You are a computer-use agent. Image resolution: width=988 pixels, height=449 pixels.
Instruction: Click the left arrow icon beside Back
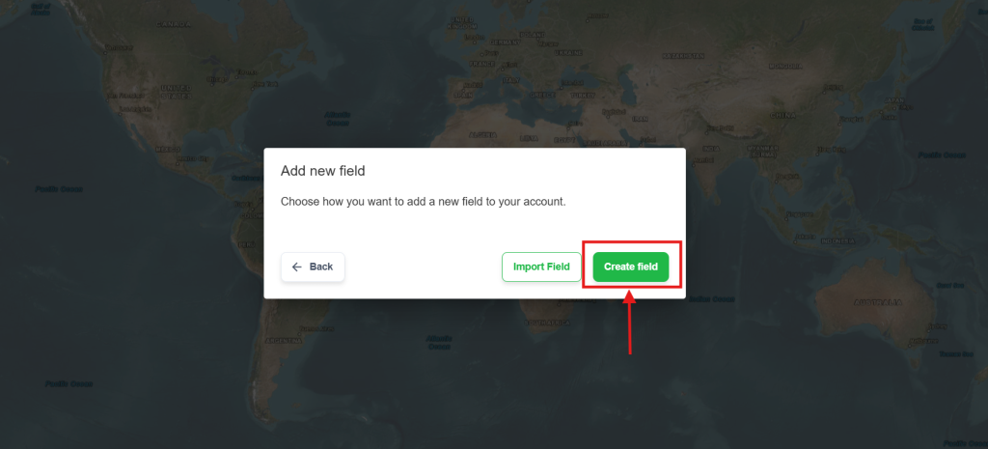coord(297,267)
